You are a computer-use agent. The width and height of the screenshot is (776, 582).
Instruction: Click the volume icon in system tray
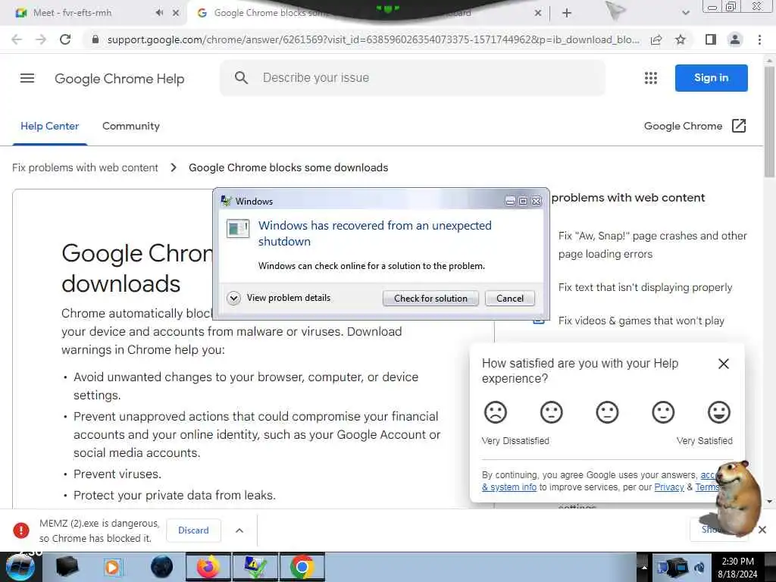point(699,568)
